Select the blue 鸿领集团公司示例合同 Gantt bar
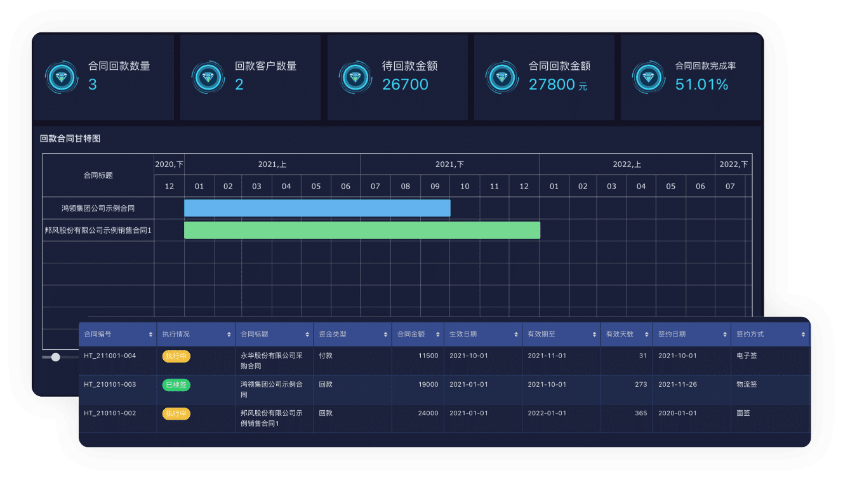 (317, 208)
